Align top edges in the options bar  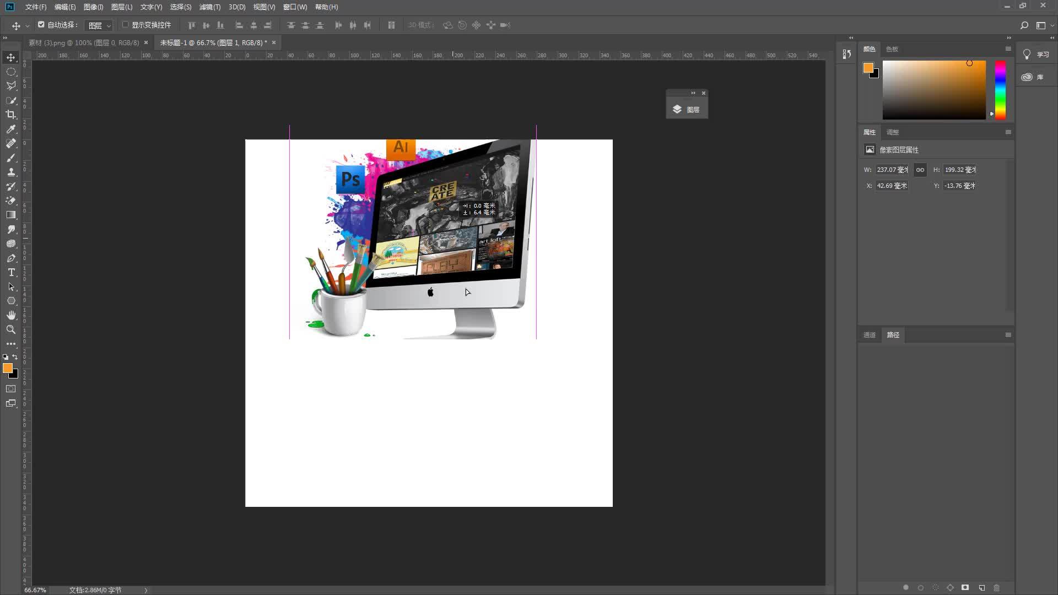coord(192,25)
